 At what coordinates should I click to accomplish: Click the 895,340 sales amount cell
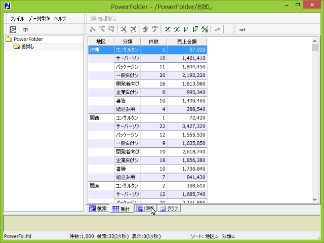click(x=187, y=92)
